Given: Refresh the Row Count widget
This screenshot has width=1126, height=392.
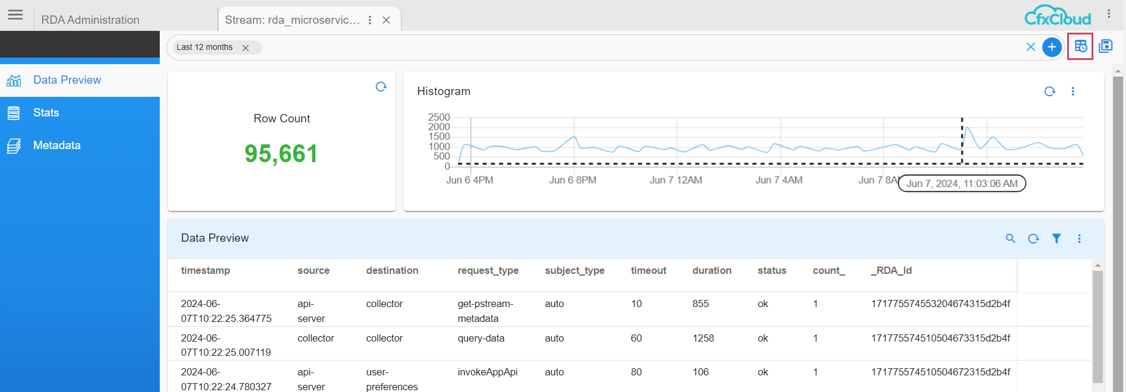Looking at the screenshot, I should [381, 87].
